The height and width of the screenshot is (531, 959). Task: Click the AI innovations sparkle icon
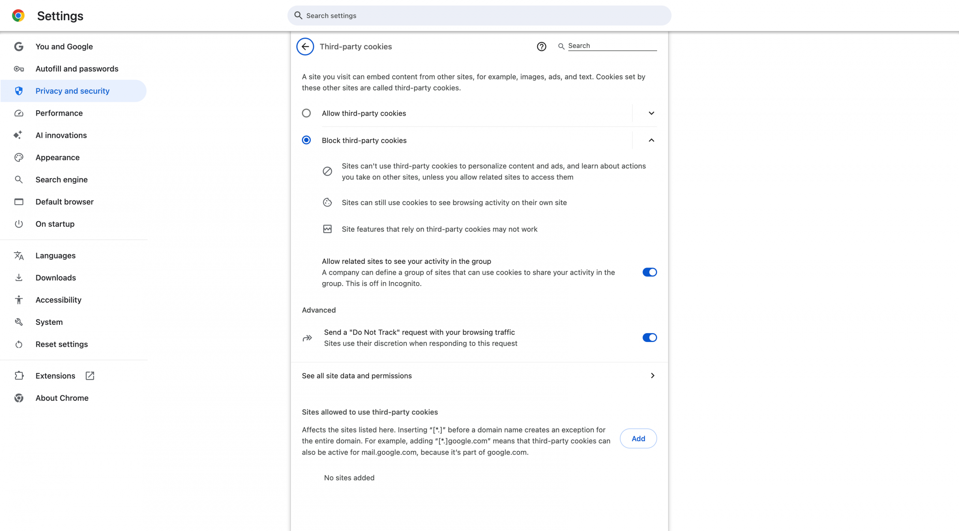tap(19, 135)
